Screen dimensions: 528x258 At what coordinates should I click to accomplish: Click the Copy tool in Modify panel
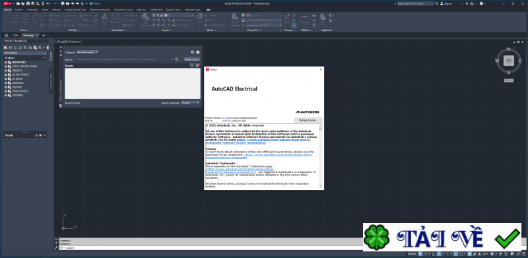(x=55, y=20)
